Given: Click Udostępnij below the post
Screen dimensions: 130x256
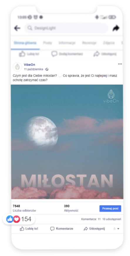Looking at the screenshot, I should [x=94, y=229].
